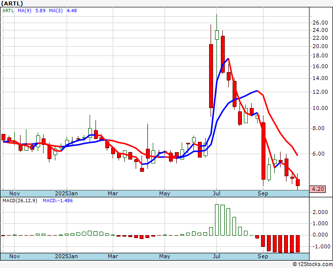333x268 pixels.
Task: Click the Mar marker on the price time axis
Action: 113,193
